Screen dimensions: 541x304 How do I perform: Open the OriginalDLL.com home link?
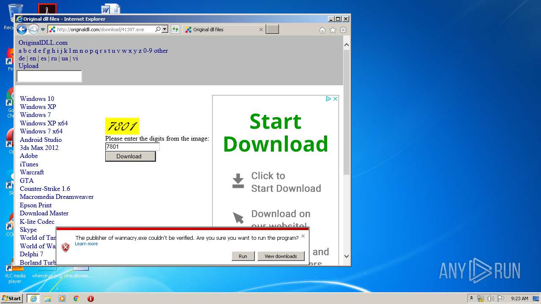coord(43,43)
